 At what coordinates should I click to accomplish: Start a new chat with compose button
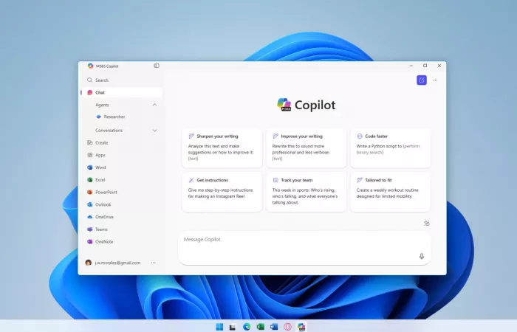422,80
